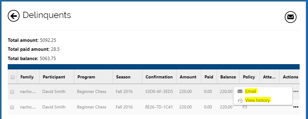The height and width of the screenshot is (119, 308).
Task: Sort by the Balance column header
Action: coord(228,77)
